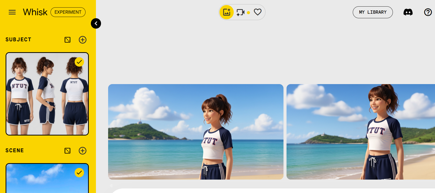Add a new Subject with the plus icon
The width and height of the screenshot is (435, 193).
82,40
